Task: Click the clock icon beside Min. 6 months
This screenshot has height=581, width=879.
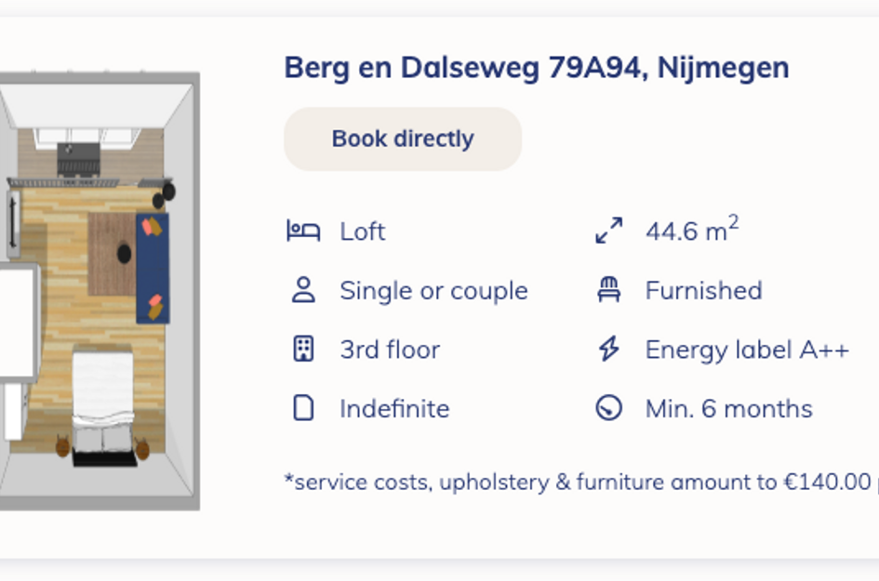Action: [608, 408]
